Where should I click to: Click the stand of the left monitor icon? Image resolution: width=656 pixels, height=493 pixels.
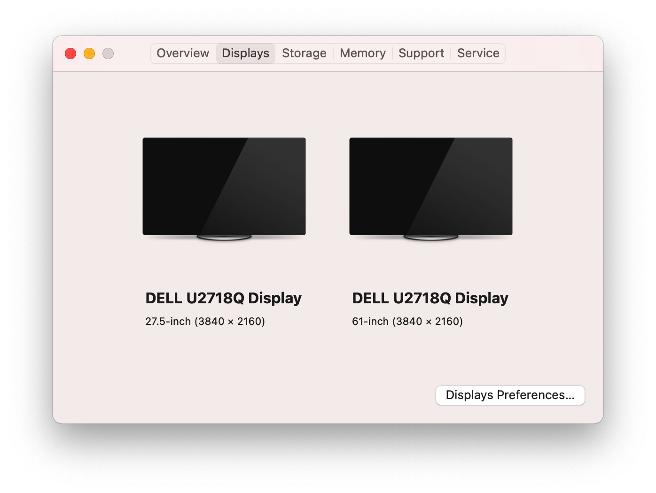(x=224, y=238)
